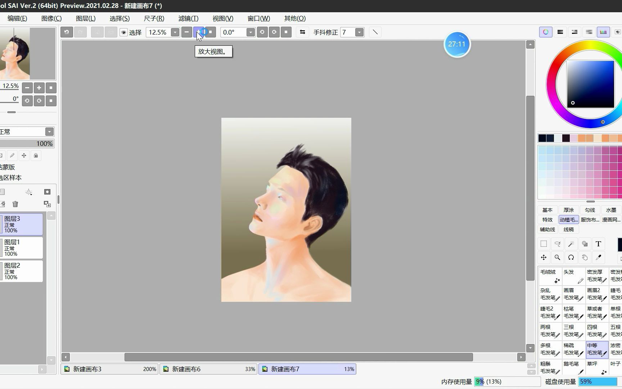
Task: Zoom in using navigator plus button
Action: 39,88
